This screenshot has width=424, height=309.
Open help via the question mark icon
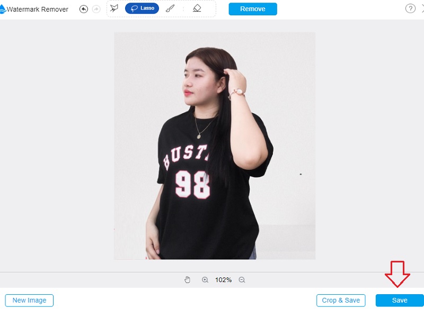410,8
